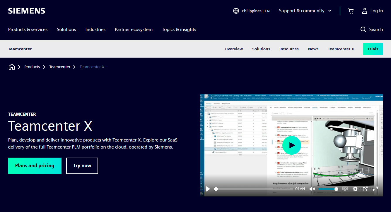Open the Resources tab
Viewport: 391px width, 212px height.
pos(289,49)
